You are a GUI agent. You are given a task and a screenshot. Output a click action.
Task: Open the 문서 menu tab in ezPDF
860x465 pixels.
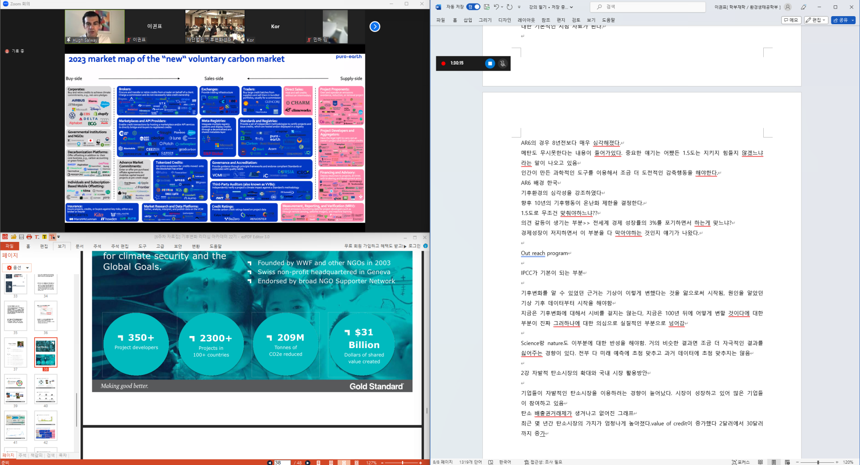(x=80, y=246)
